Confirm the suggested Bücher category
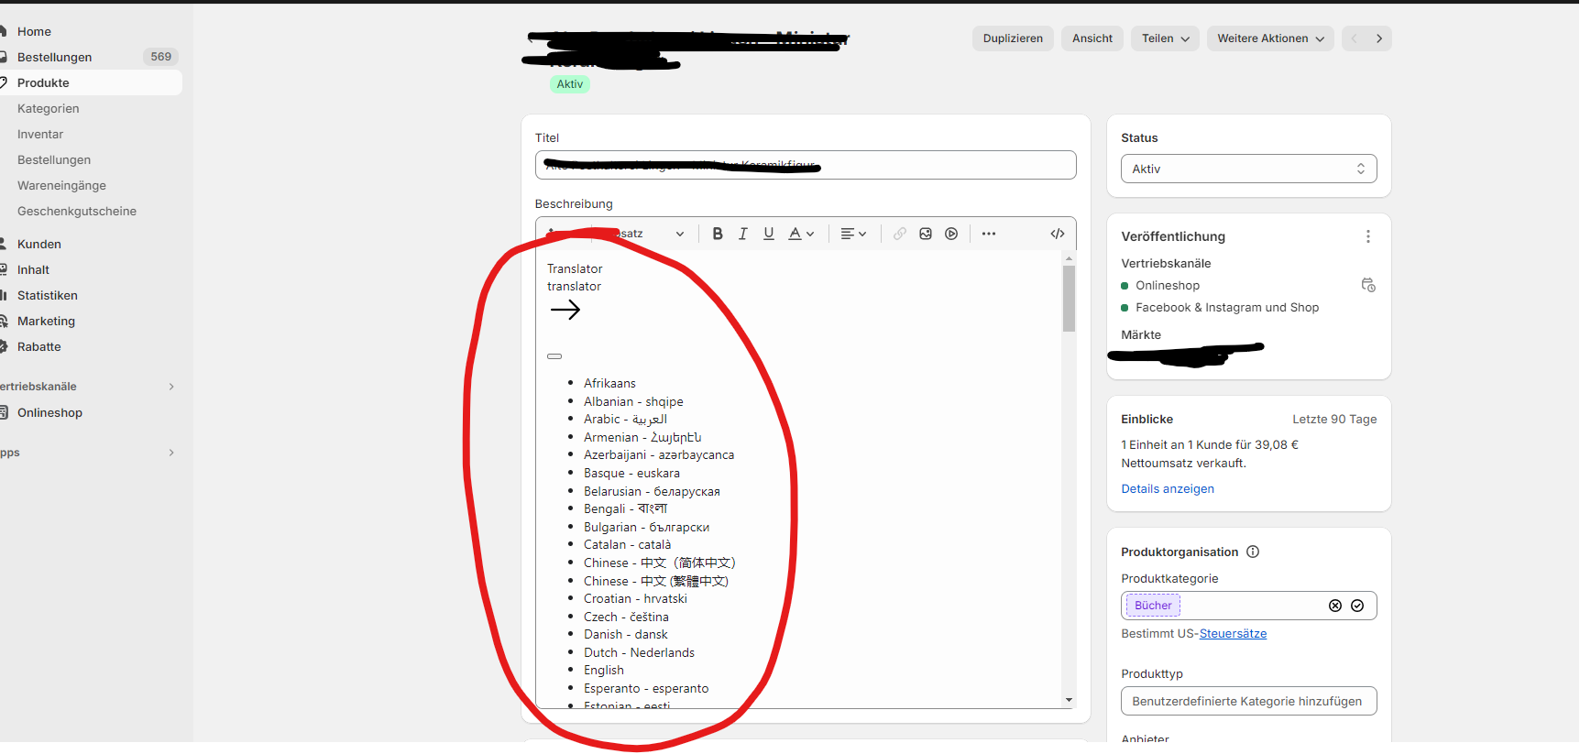The height and width of the screenshot is (754, 1580). [1357, 606]
